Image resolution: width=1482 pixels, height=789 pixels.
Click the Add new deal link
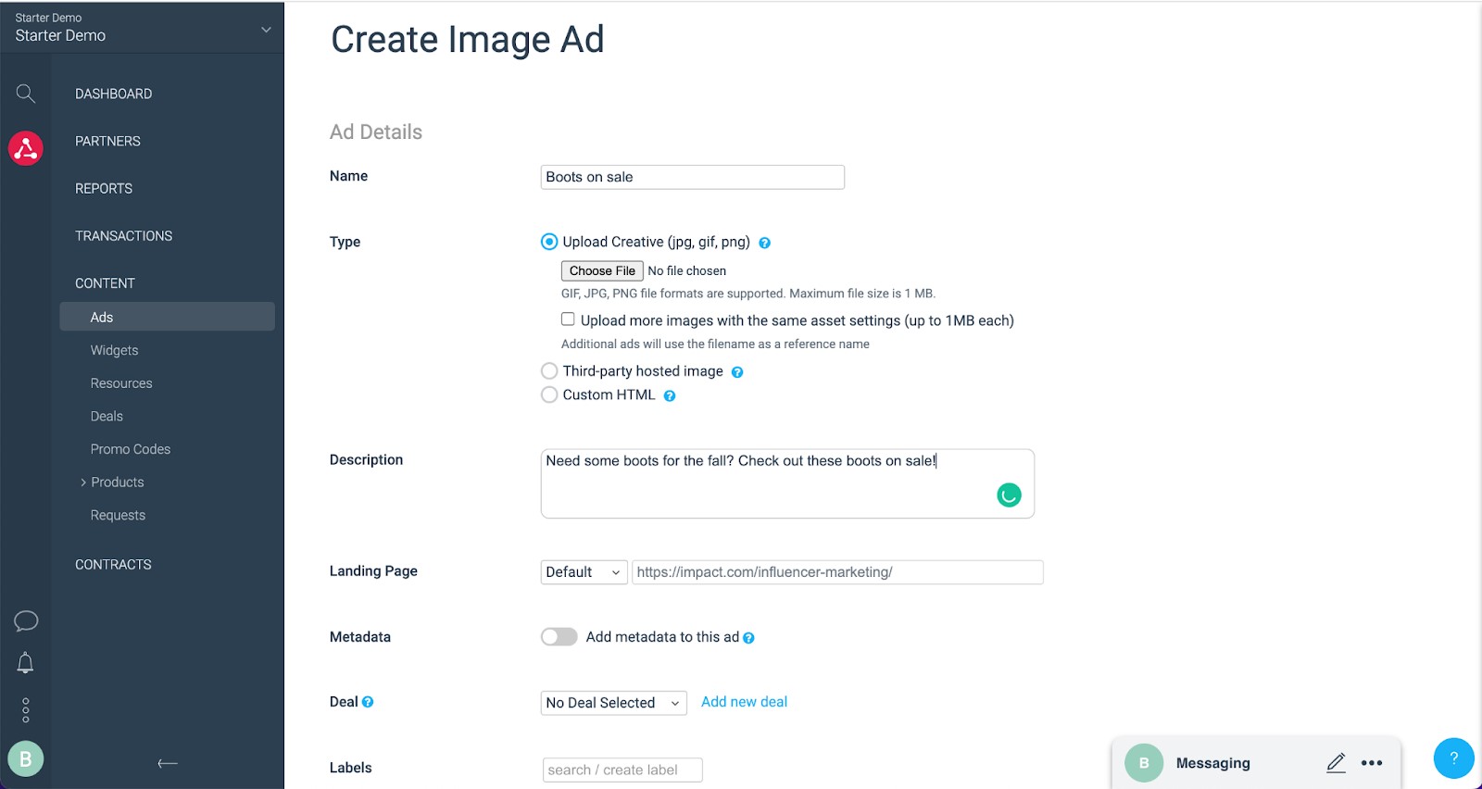click(x=744, y=702)
